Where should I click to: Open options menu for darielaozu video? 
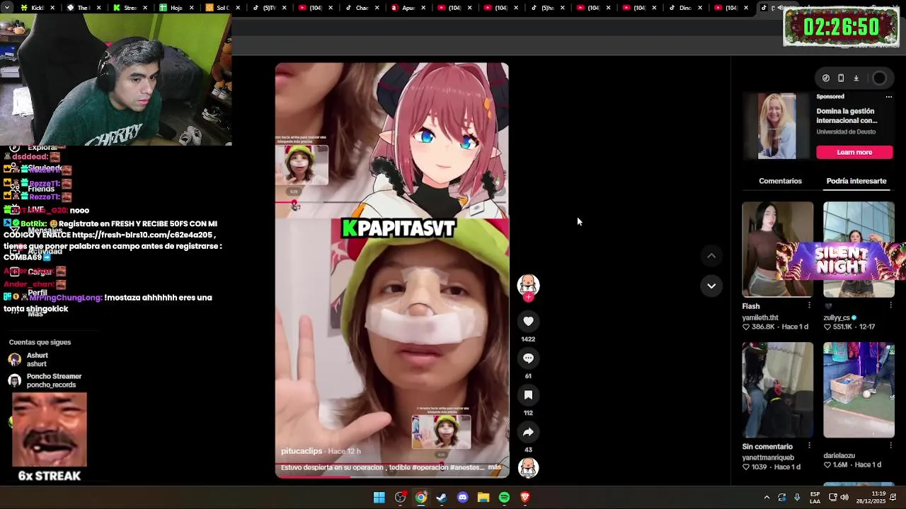pos(890,446)
